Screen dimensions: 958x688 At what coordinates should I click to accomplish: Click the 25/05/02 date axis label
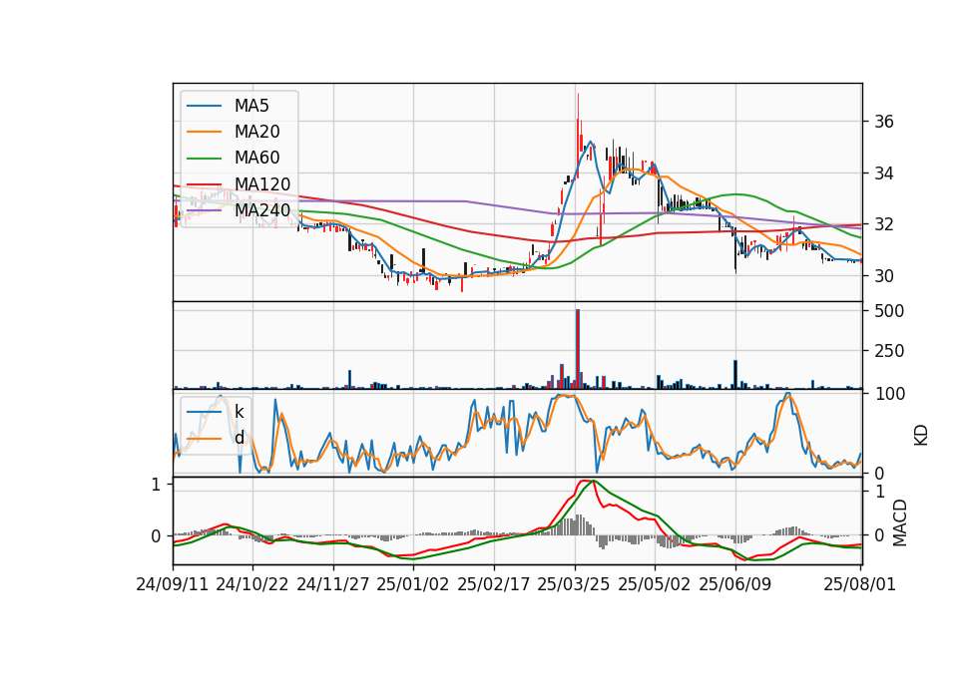pyautogui.click(x=655, y=584)
